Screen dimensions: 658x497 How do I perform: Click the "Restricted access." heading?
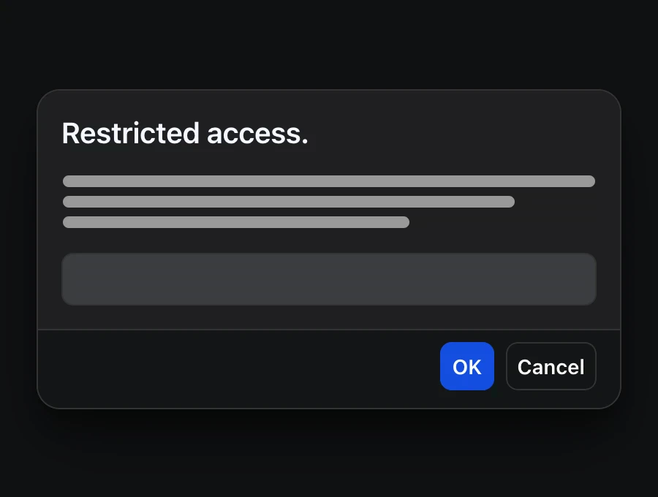pos(185,133)
